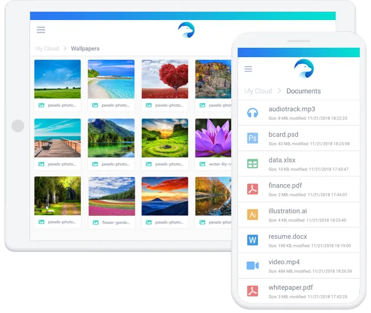Click the spreadsheet icon for data.xlsx
Viewport: 371px width, 313px height.
pyautogui.click(x=252, y=164)
